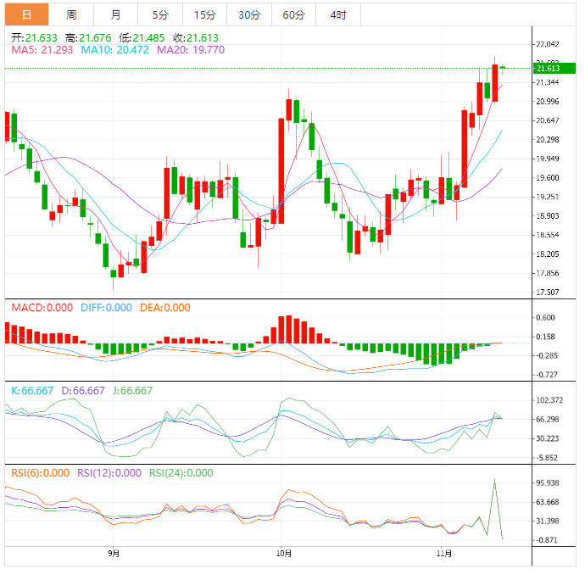
Task: Click the 0.600 MACD axis label
Action: point(545,318)
